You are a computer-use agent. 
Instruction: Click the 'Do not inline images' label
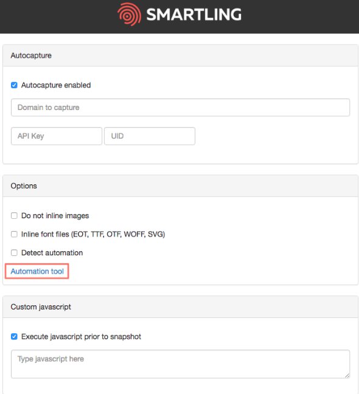(55, 216)
